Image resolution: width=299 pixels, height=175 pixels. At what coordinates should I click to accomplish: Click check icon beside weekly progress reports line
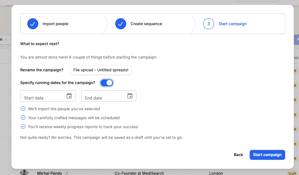[x=23, y=126]
